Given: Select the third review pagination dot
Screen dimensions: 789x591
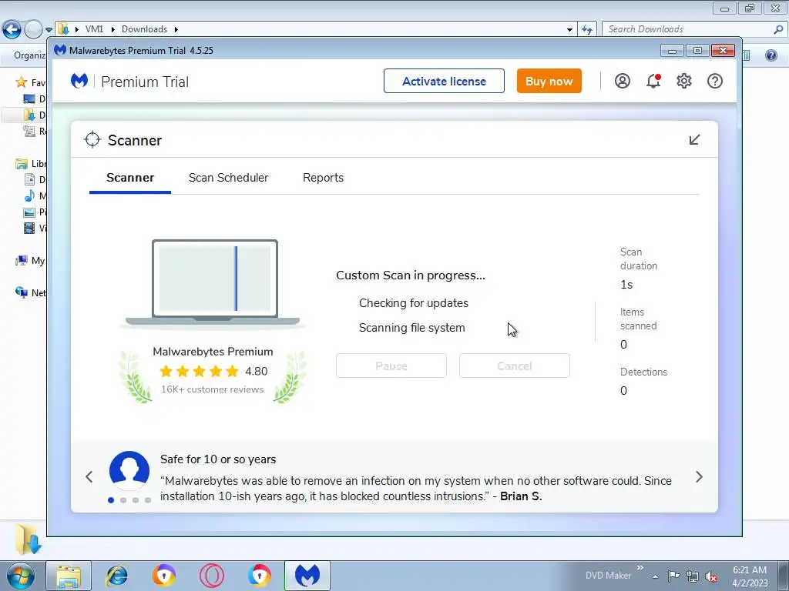Looking at the screenshot, I should click(136, 500).
